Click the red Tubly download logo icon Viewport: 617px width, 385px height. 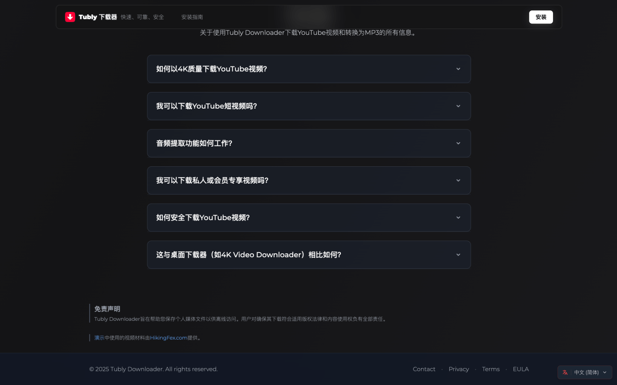(70, 17)
